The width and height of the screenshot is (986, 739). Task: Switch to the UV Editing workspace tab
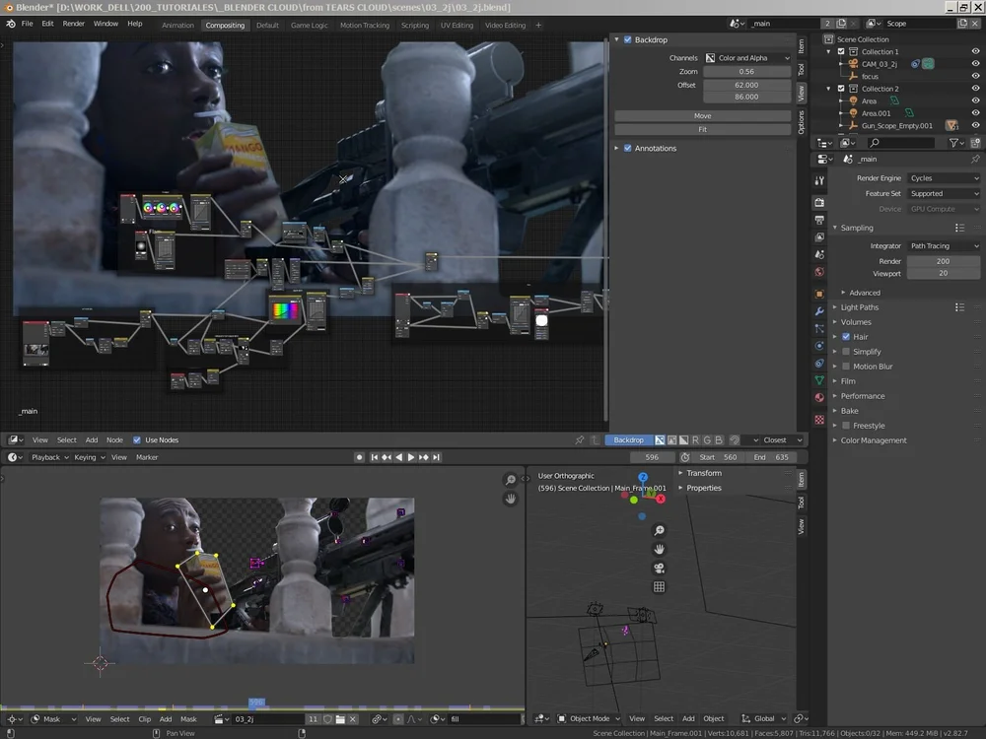457,25
